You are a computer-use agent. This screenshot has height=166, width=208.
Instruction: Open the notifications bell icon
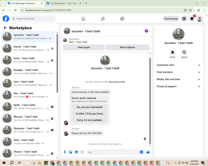coord(192,19)
